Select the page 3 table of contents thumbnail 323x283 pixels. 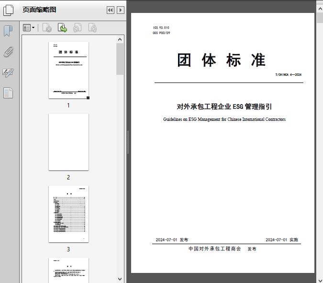coord(68,214)
